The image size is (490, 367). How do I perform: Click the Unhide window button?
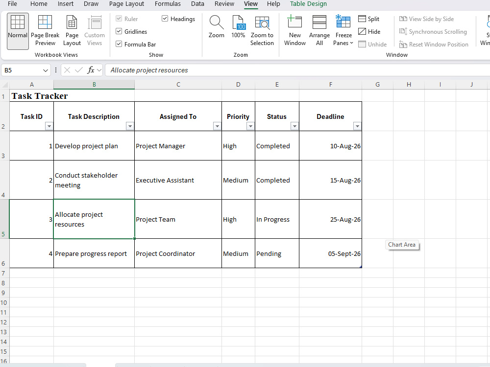coord(372,45)
